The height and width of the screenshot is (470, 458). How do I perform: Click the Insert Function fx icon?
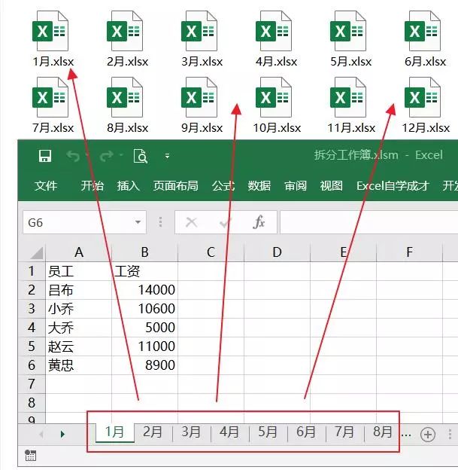point(259,222)
